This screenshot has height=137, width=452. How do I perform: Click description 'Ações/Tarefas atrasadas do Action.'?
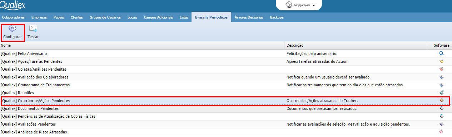(317, 61)
